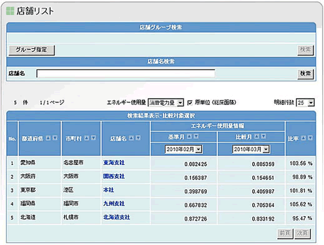This screenshot has height=245, width=324.
Task: Select value 0.872726 in 基準月 column
Action: [x=195, y=219]
